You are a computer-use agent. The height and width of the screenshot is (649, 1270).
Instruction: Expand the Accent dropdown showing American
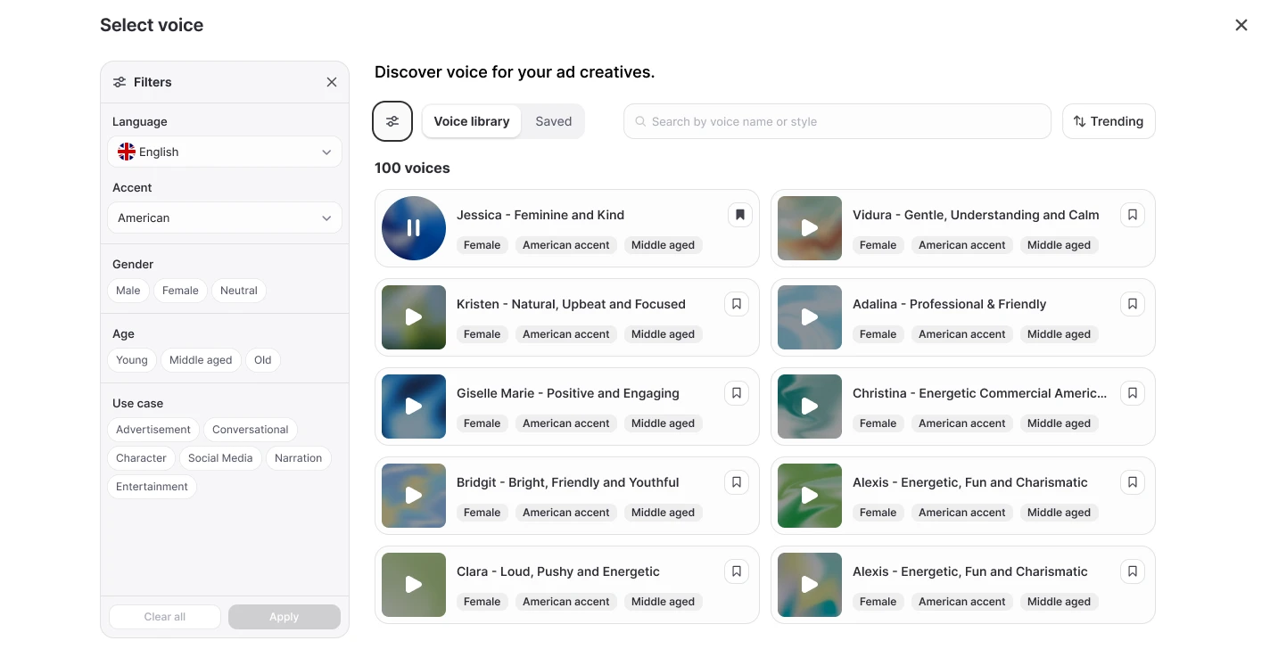225,218
